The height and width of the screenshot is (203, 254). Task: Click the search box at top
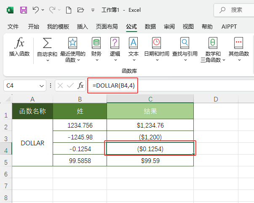click(234, 10)
